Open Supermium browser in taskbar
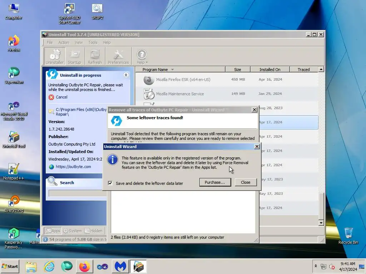Image resolution: width=366 pixels, height=274 pixels. 67,267
